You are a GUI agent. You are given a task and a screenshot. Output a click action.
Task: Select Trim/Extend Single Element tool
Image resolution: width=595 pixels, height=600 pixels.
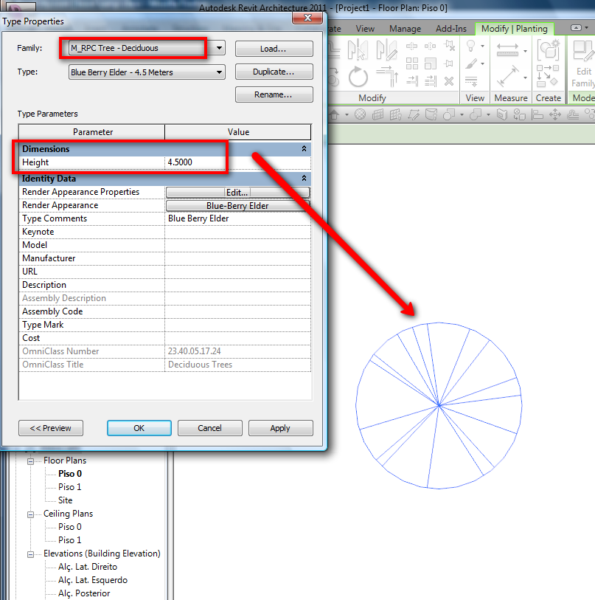[x=412, y=80]
